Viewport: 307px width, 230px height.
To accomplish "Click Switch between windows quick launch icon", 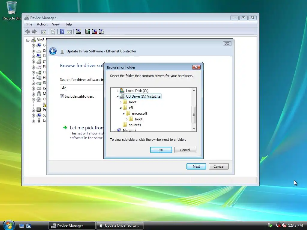I will pos(29,226).
